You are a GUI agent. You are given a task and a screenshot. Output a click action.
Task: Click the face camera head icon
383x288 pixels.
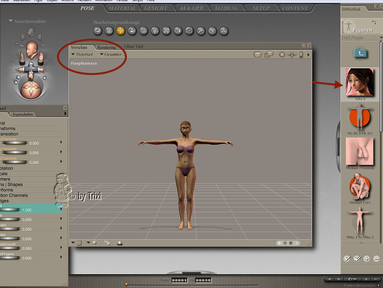[x=31, y=32]
